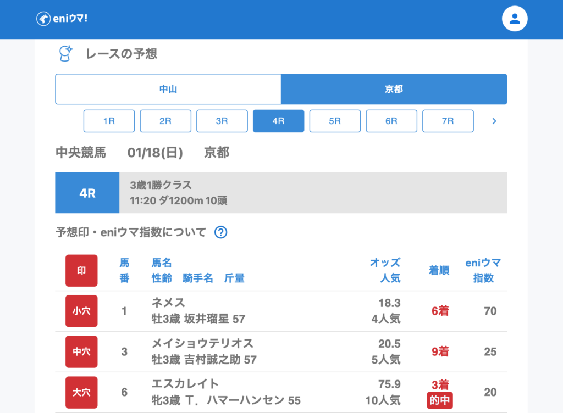
Task: Select the active 4R race button
Action: coord(278,121)
